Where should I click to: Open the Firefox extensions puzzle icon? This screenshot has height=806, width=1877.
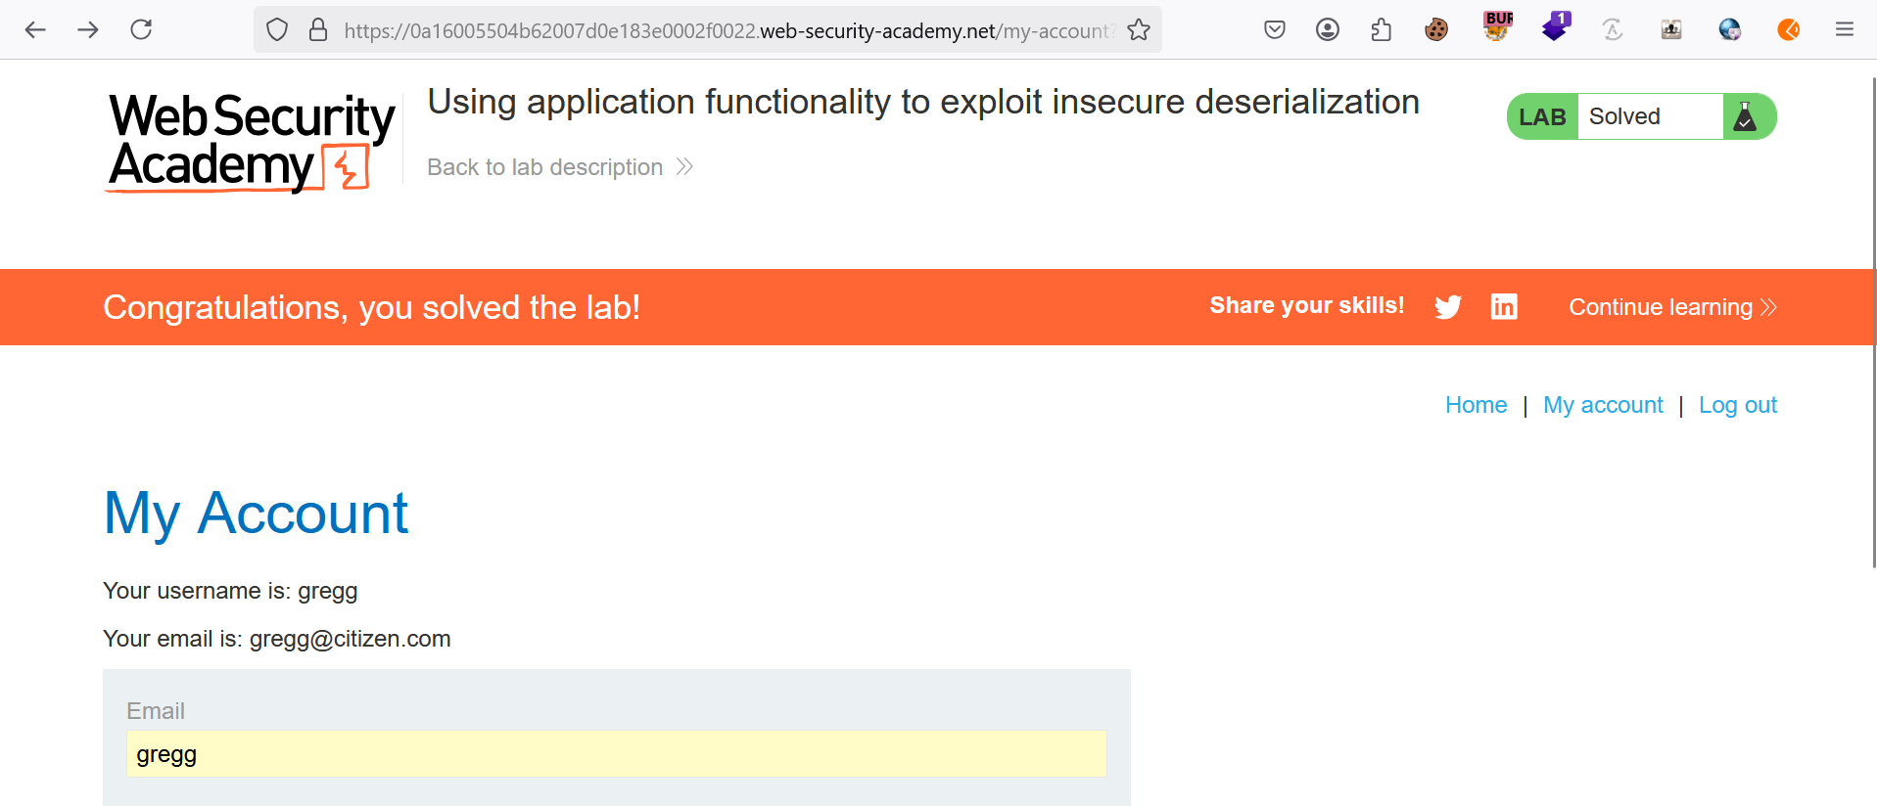(x=1381, y=29)
